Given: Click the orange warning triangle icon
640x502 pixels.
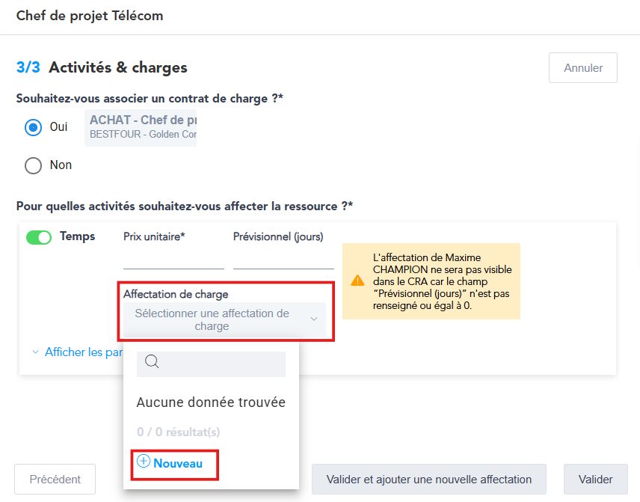Looking at the screenshot, I should [357, 281].
